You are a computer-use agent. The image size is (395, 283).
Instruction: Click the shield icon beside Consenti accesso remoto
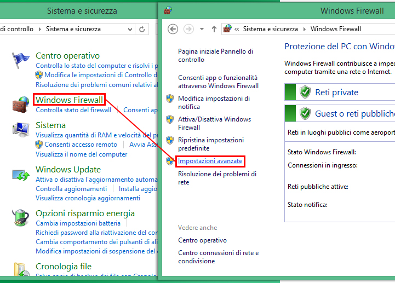point(39,145)
